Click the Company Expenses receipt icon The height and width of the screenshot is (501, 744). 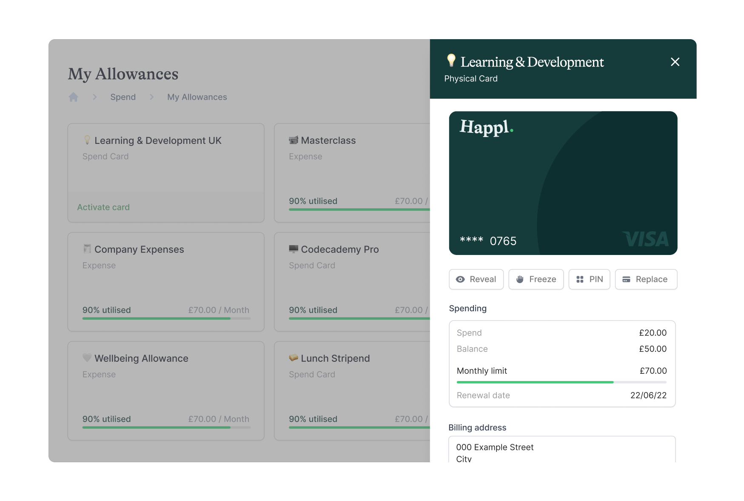point(87,249)
